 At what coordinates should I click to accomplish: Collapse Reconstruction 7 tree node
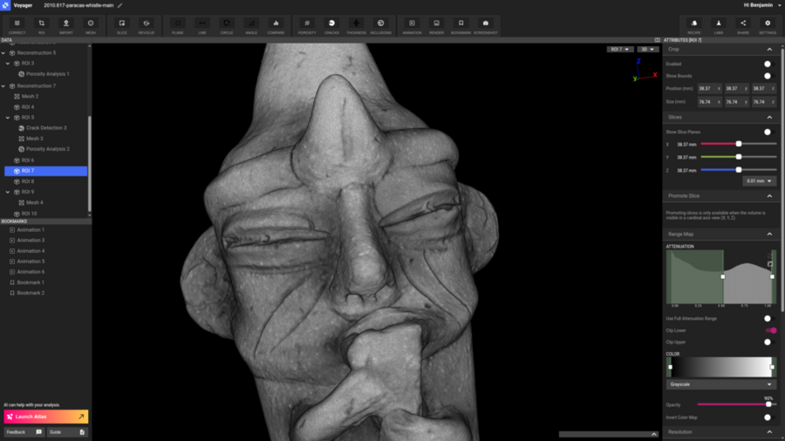(3, 86)
